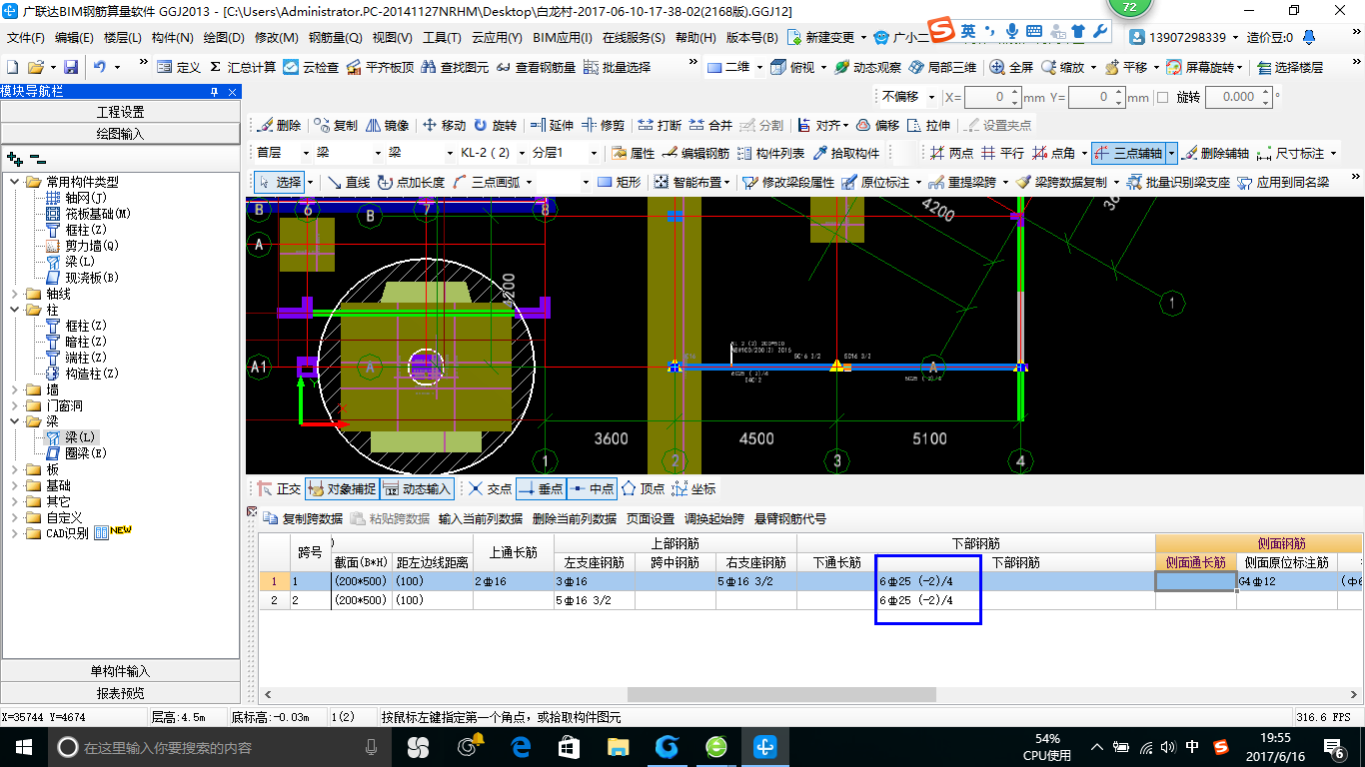Toggle 坐标 coordinate snap
Screen dimensions: 1365x767
click(x=693, y=488)
